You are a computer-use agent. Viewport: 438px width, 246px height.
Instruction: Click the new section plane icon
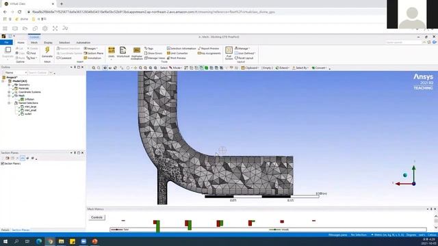coord(8,158)
